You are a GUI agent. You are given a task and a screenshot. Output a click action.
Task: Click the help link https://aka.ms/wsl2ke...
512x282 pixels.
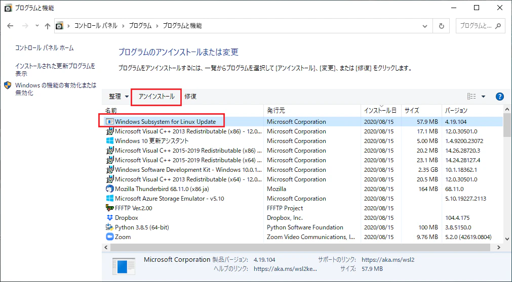[x=286, y=269]
